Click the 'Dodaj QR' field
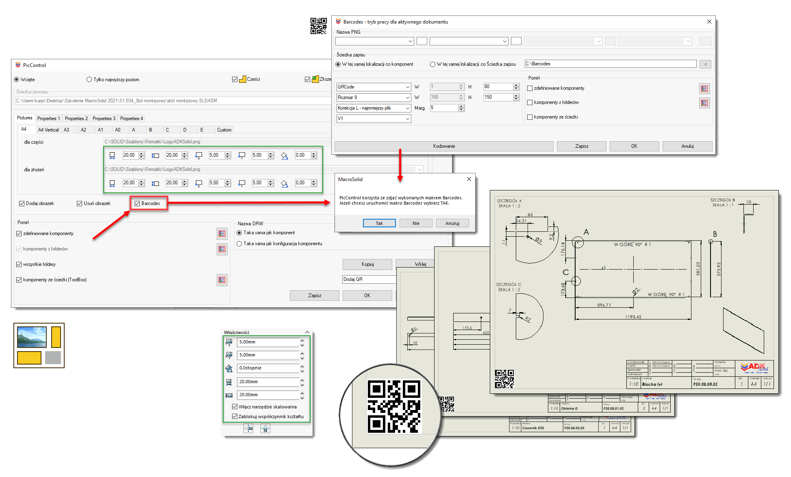Image resolution: width=791 pixels, height=477 pixels. 369,279
